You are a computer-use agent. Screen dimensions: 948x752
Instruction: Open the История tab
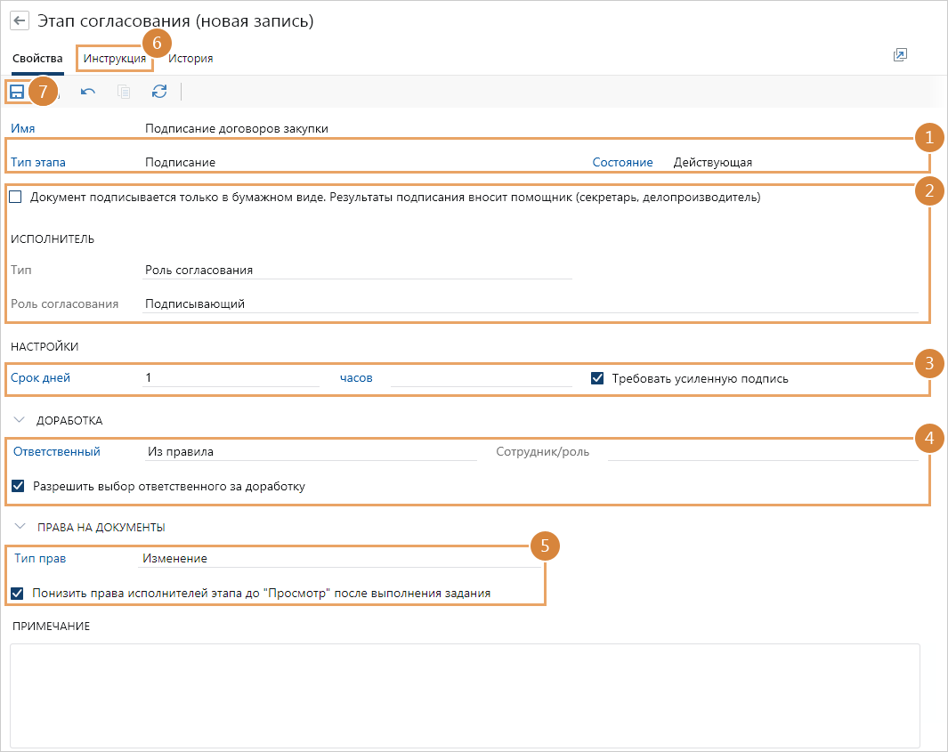coord(190,59)
